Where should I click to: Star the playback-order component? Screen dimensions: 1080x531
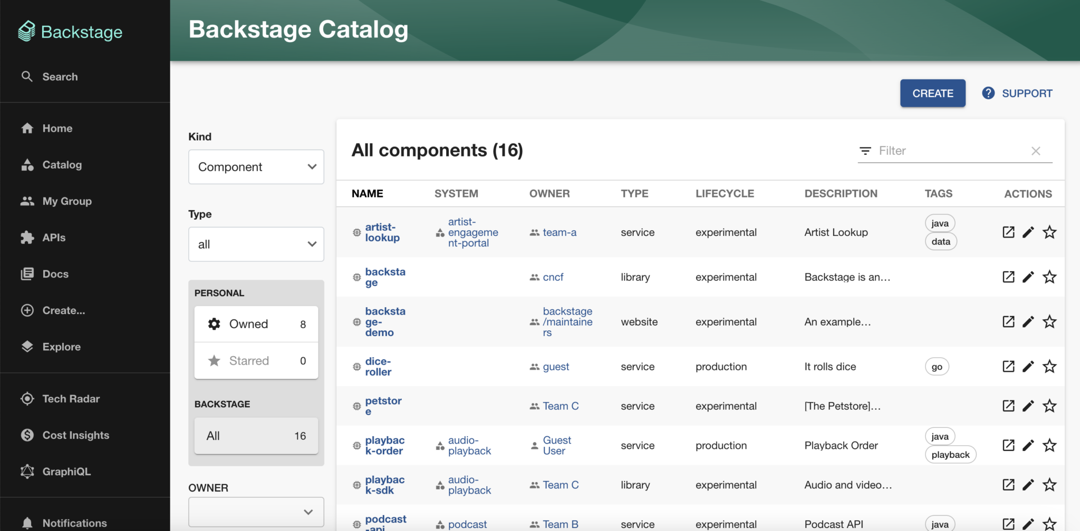[x=1049, y=446]
